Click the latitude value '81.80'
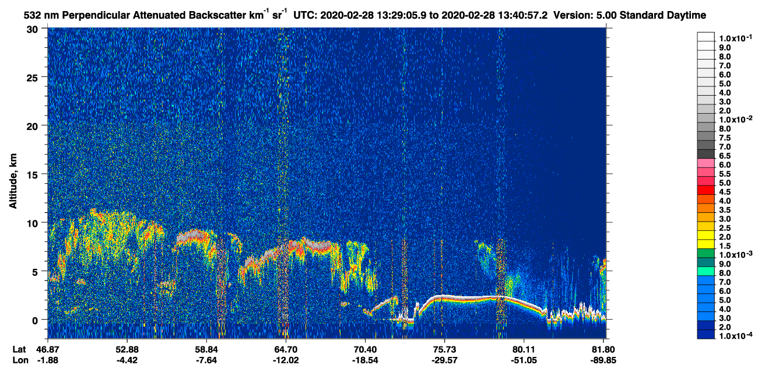The width and height of the screenshot is (758, 389). [x=603, y=349]
